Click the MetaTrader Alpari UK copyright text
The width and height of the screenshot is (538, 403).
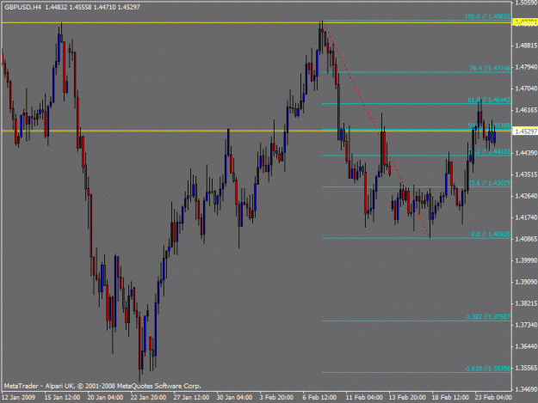102,386
